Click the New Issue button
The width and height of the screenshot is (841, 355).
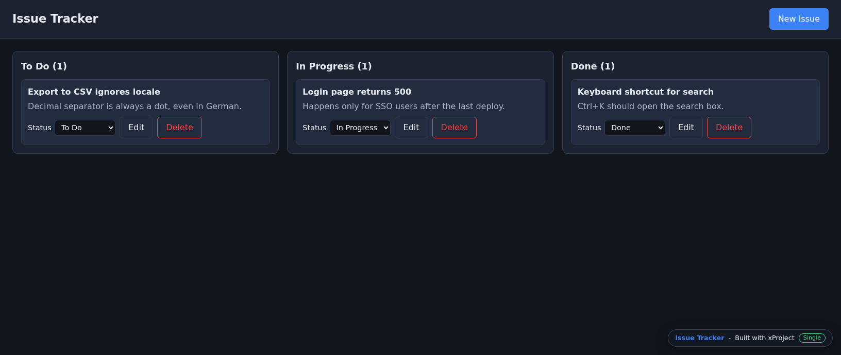pos(799,19)
